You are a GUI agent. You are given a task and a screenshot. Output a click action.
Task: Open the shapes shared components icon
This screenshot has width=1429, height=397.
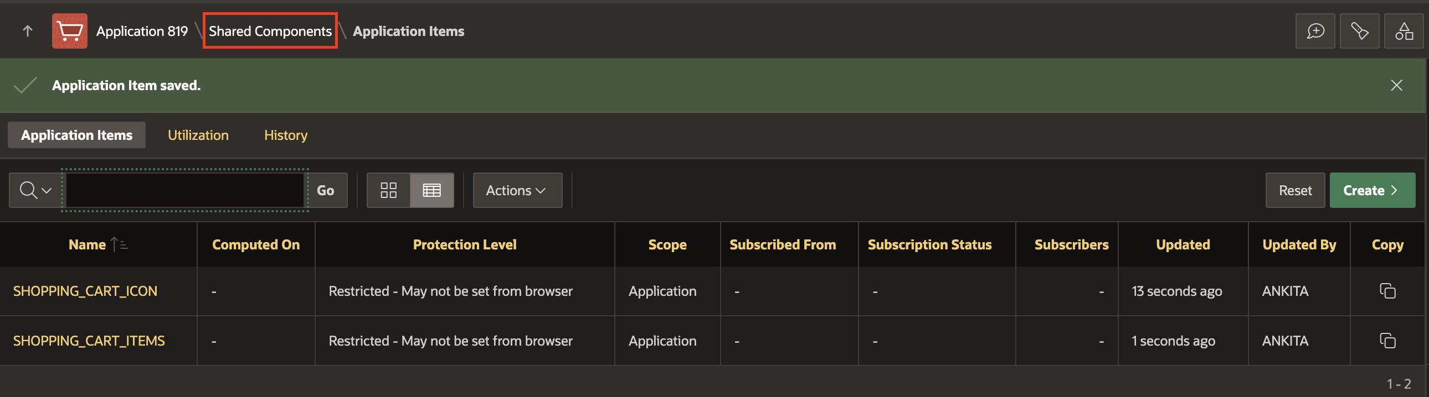pos(1404,31)
